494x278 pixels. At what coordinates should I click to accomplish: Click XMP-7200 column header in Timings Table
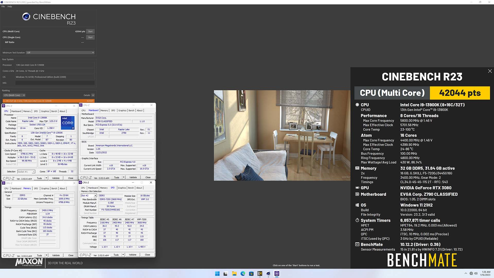click(142, 220)
